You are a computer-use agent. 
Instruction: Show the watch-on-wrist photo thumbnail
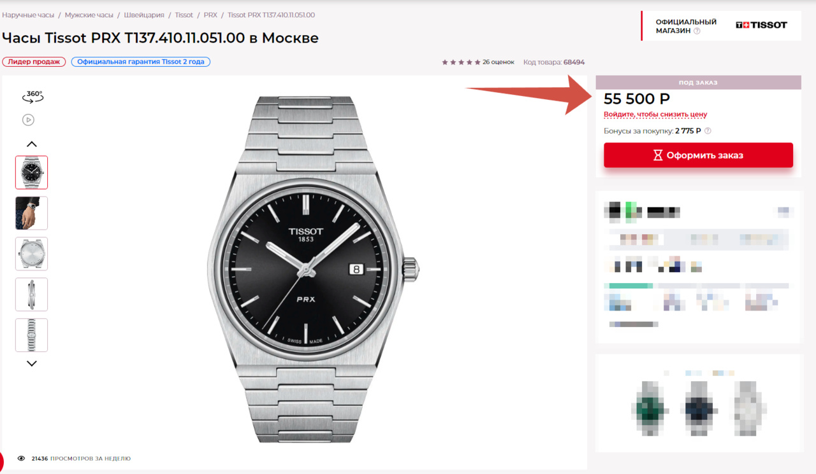point(31,213)
